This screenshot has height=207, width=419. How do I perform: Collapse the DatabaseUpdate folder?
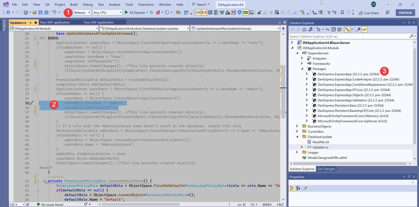pos(297,137)
